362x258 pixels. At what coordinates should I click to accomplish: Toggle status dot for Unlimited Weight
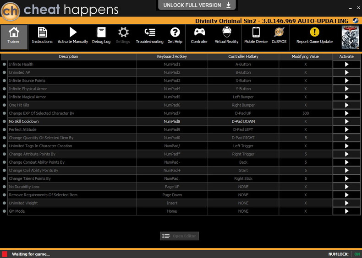[4, 203]
